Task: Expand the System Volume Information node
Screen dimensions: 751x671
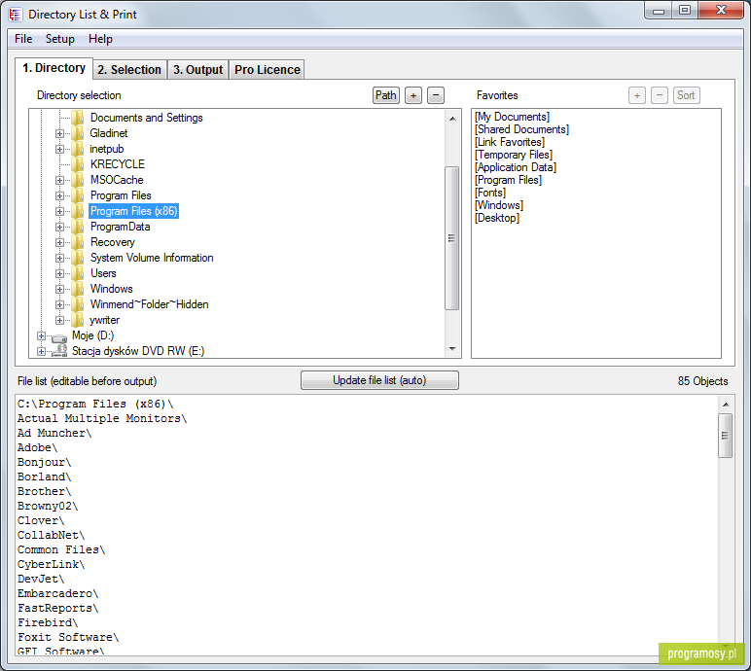Action: (59, 258)
